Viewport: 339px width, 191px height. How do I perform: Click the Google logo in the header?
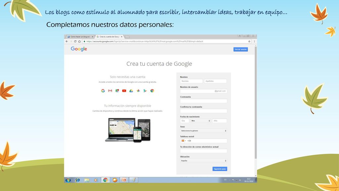point(79,49)
